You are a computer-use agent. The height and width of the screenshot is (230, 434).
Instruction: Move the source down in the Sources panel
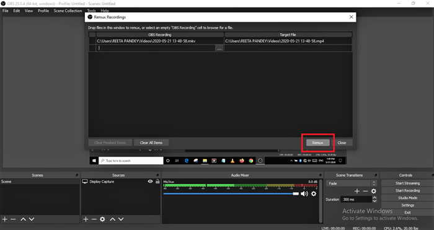pyautogui.click(x=121, y=219)
